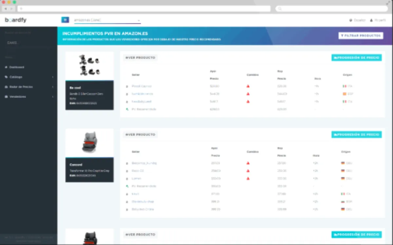393x245 pixels.
Task: Click the DEU flag in Concord's last row
Action: click(x=343, y=209)
